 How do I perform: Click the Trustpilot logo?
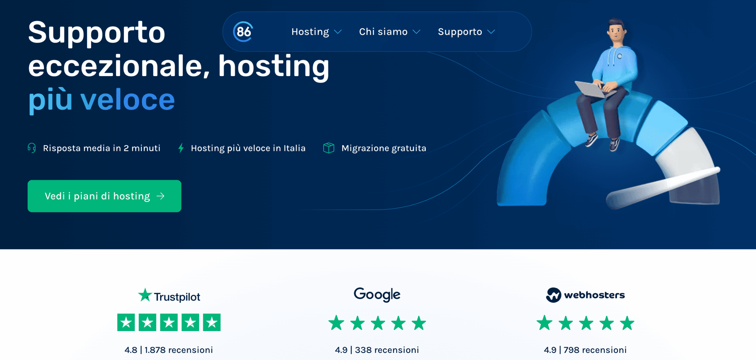[169, 296]
